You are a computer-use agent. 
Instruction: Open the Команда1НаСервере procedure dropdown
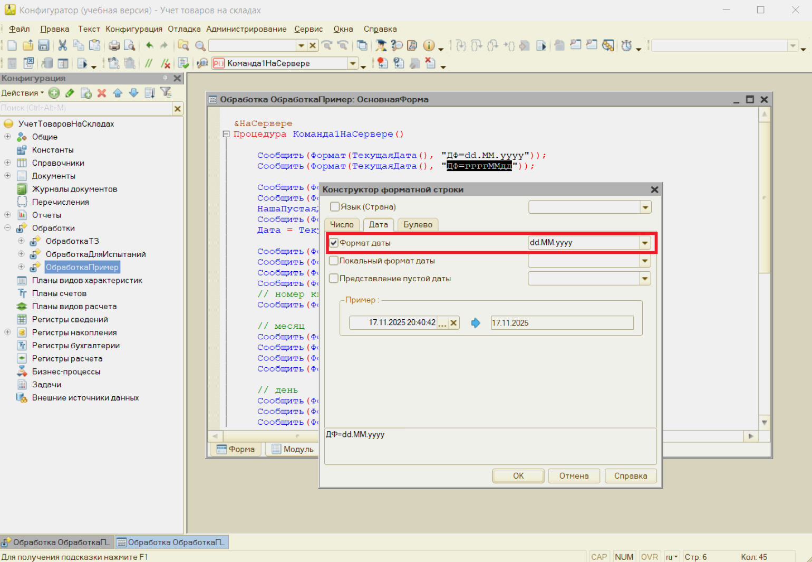pos(352,63)
